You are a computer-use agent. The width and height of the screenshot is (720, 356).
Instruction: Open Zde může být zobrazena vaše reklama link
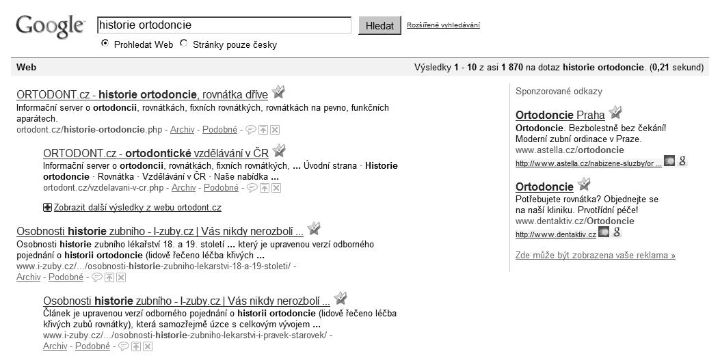(x=596, y=255)
